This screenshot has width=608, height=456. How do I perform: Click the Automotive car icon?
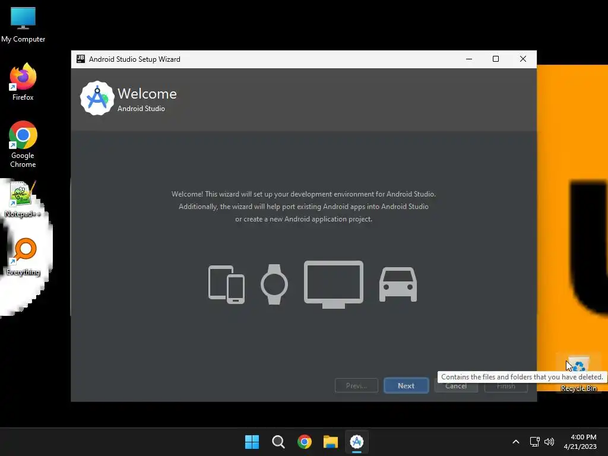point(398,284)
